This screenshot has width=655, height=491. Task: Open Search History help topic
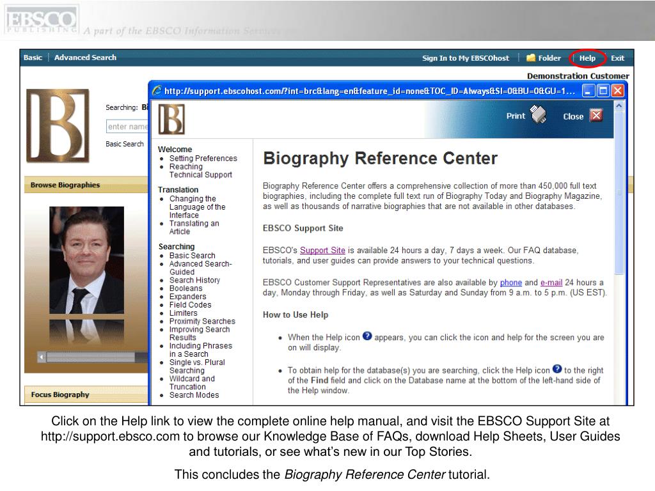(x=194, y=280)
